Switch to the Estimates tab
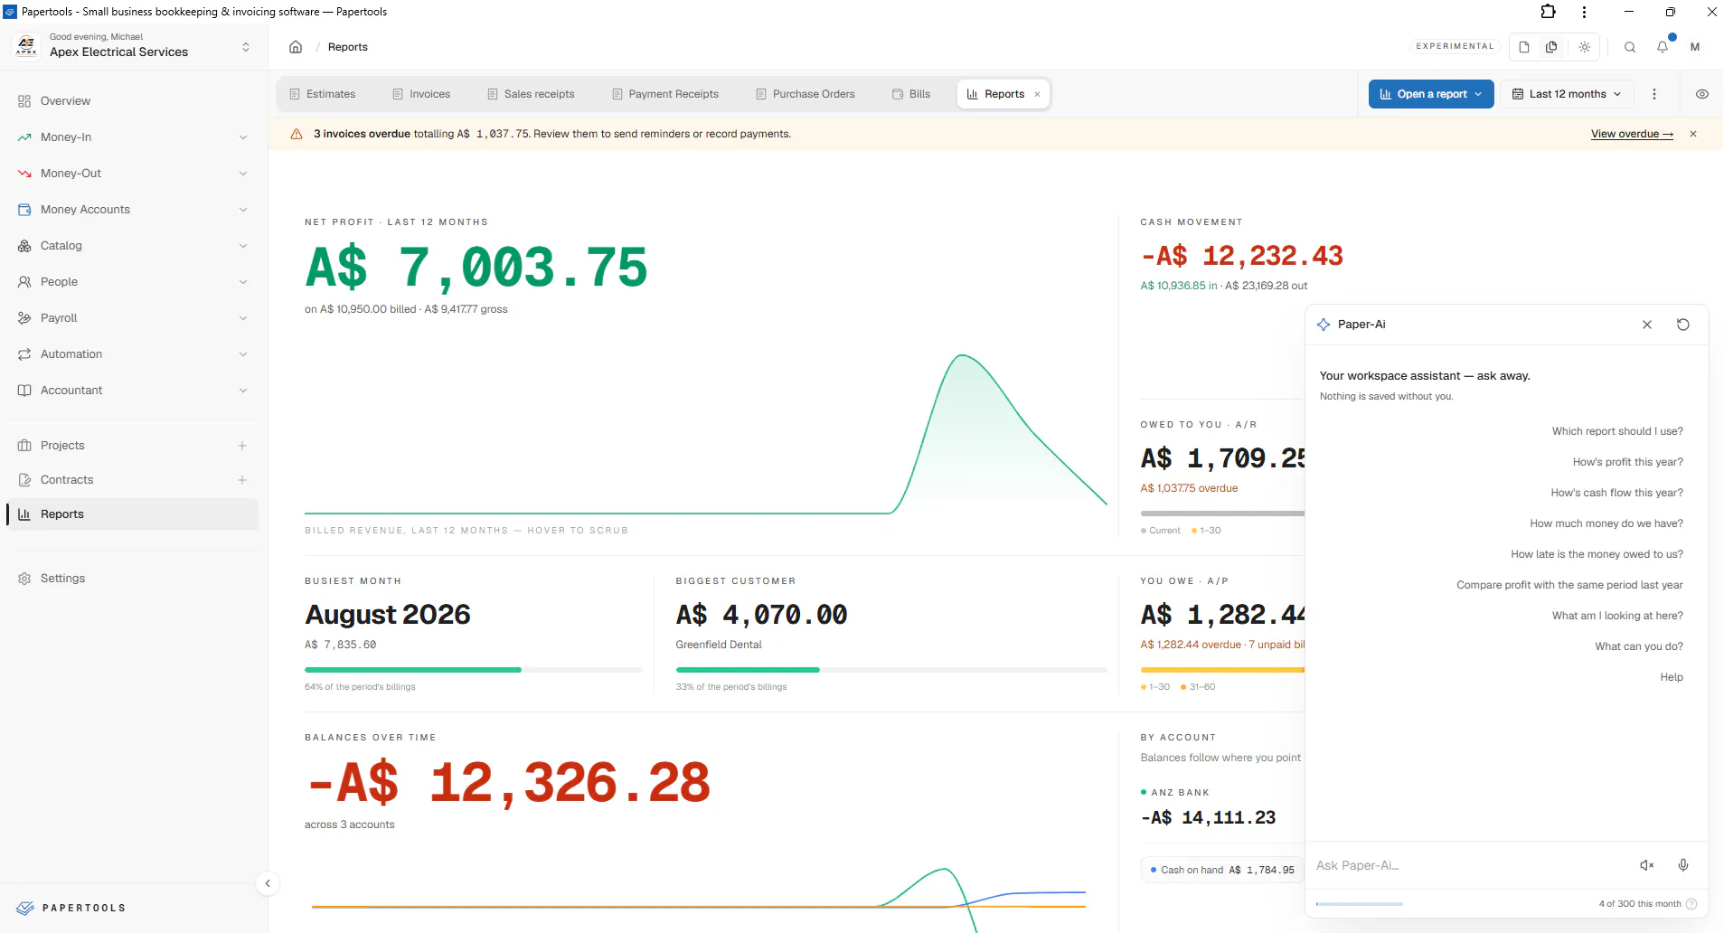Screen dimensions: 1724x933 (323, 94)
